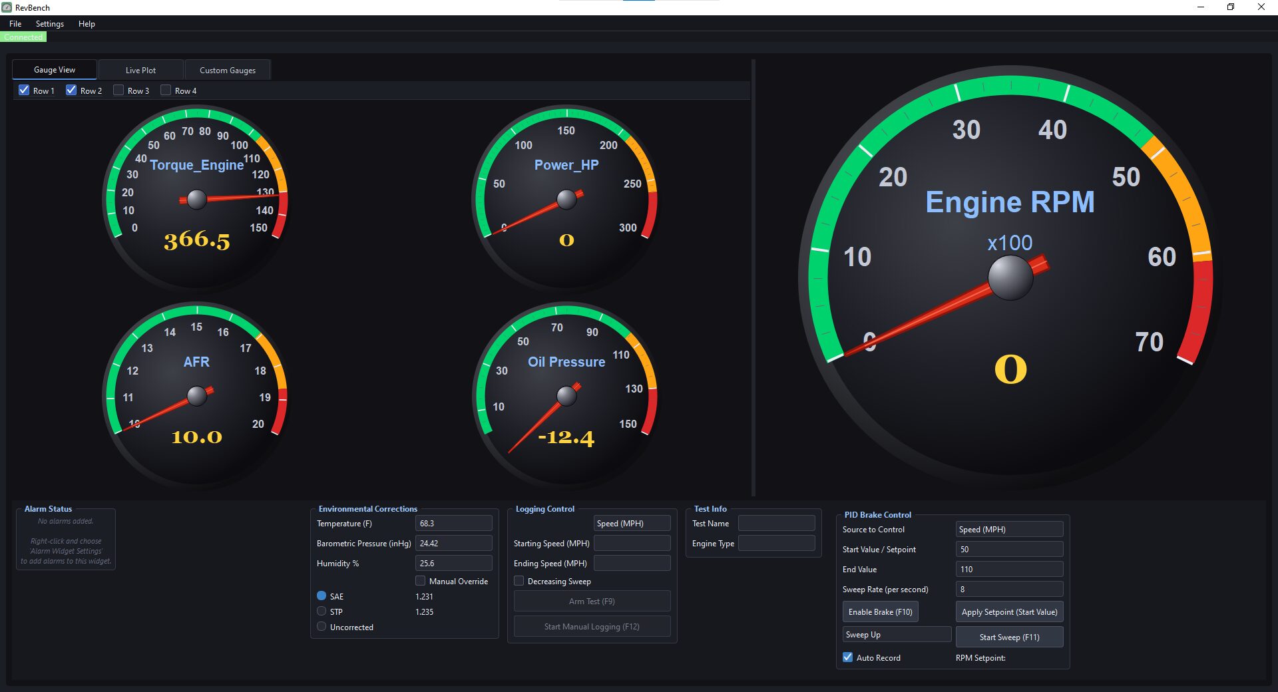Open the Source to Control dropdown
This screenshot has height=692, width=1278.
pyautogui.click(x=1008, y=530)
